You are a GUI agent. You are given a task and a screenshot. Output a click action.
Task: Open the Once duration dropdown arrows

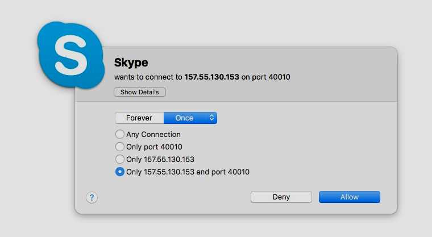(211, 118)
